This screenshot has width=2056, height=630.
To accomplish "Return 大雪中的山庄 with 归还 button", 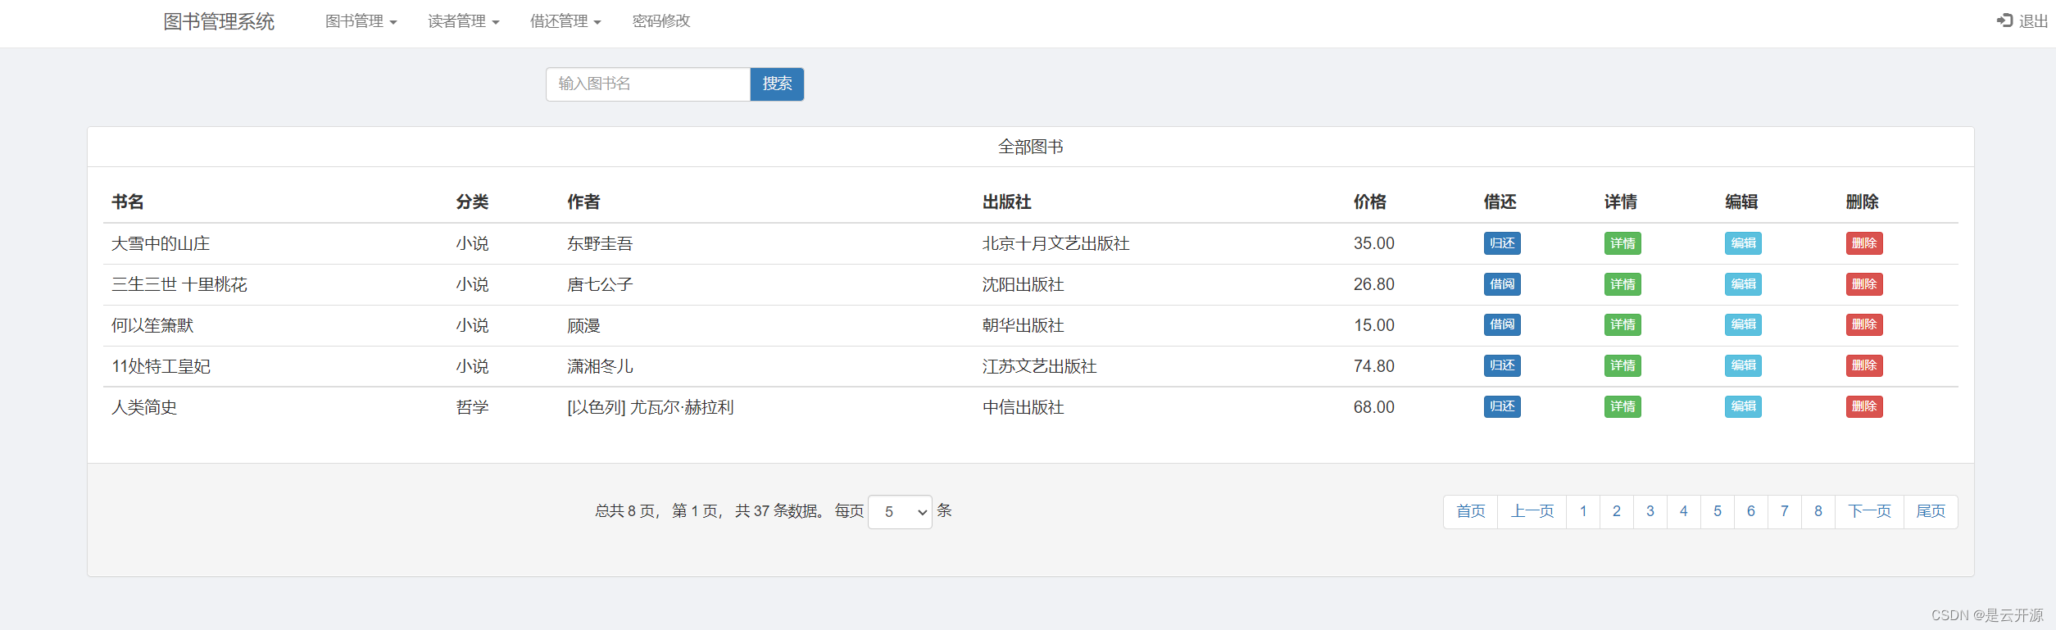I will [1502, 243].
